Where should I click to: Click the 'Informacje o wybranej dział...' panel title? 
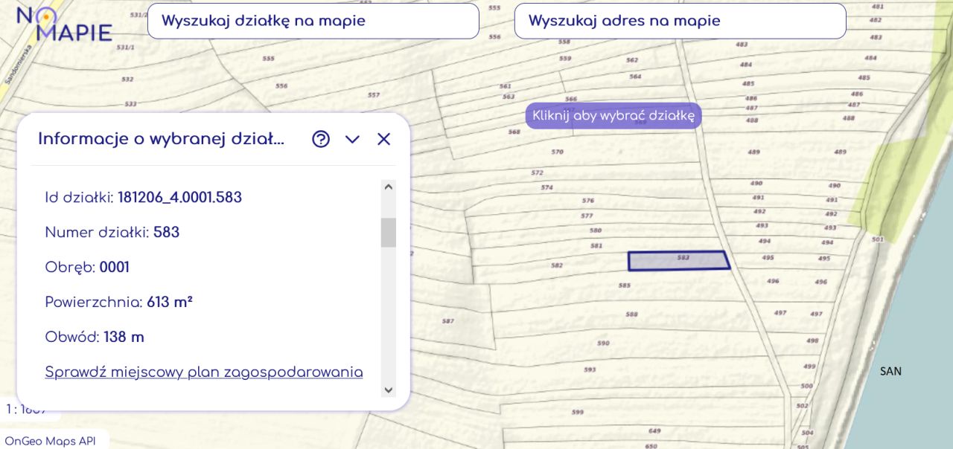162,139
